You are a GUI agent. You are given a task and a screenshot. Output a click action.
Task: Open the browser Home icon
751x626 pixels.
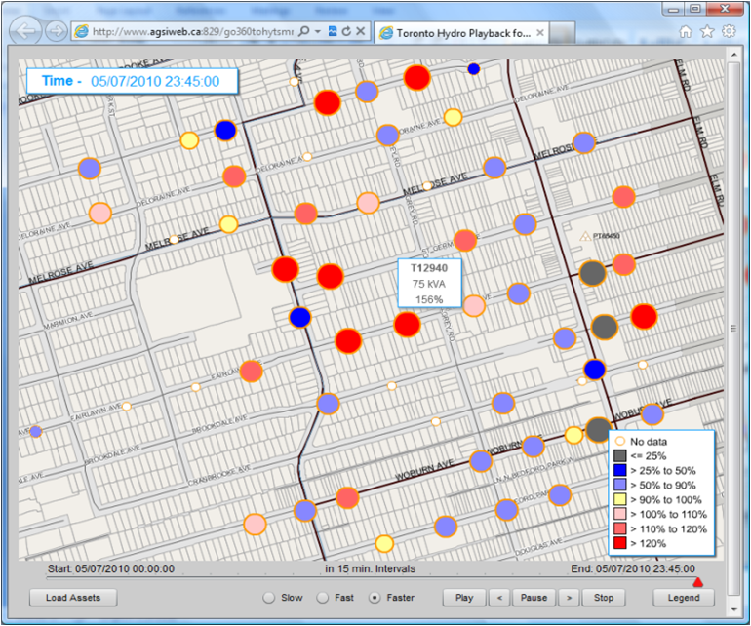(686, 32)
